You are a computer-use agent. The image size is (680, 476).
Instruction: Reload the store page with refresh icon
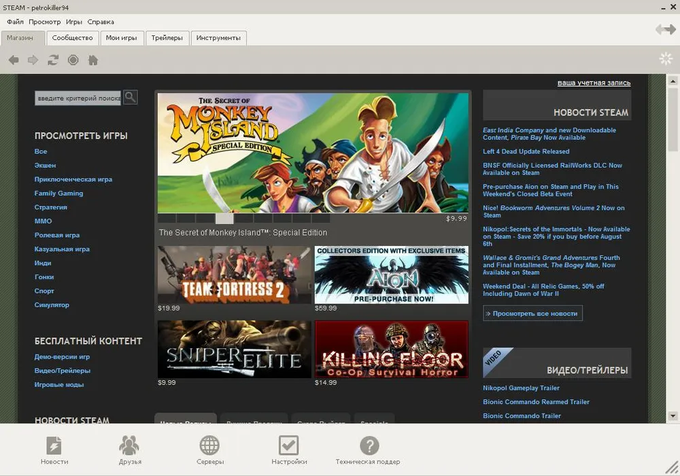[53, 60]
